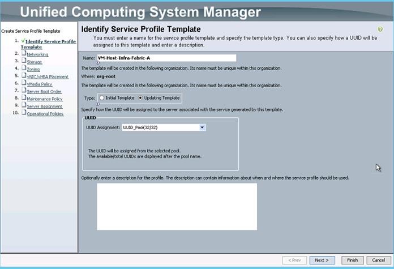Open the Maintenance Policy step

[45, 99]
